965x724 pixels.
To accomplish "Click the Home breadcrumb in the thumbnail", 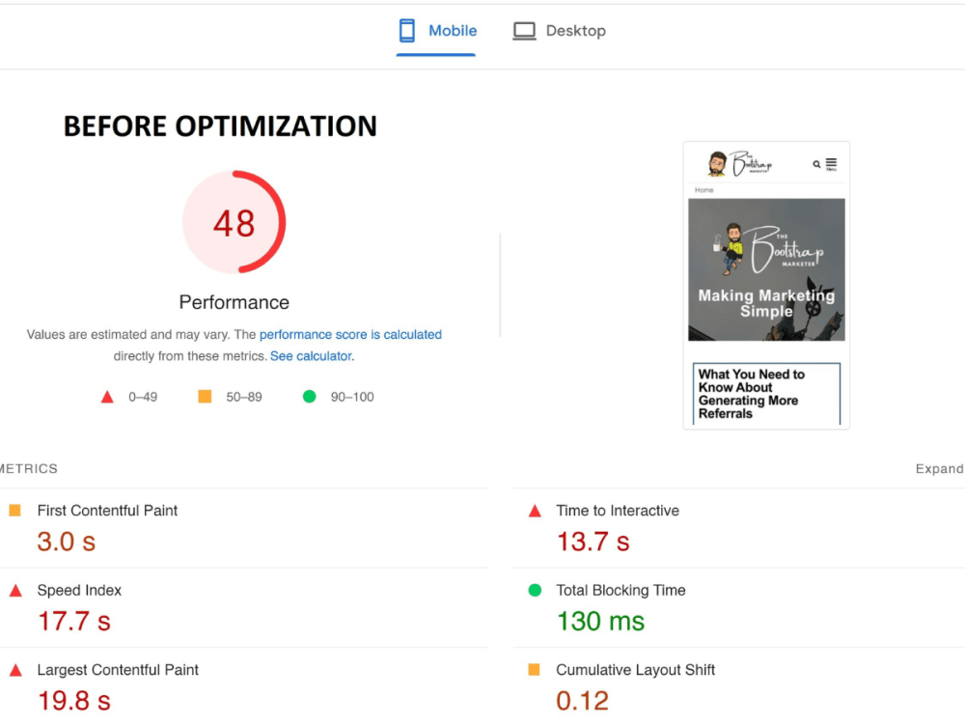I will [704, 190].
